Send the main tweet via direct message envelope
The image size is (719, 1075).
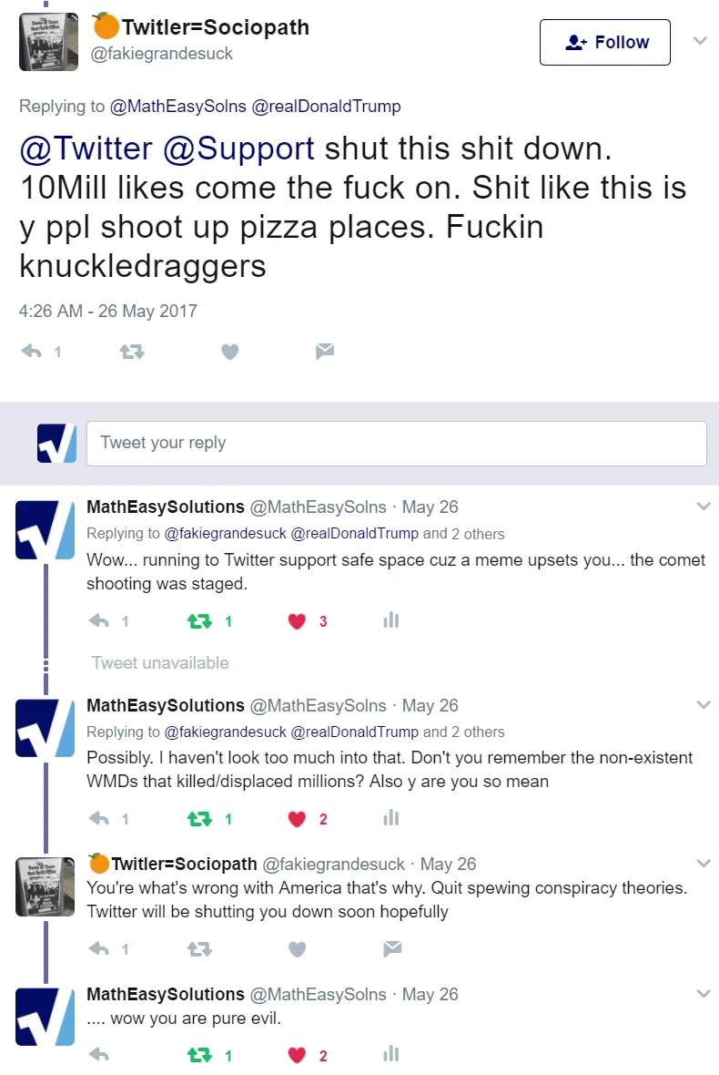[x=325, y=351]
